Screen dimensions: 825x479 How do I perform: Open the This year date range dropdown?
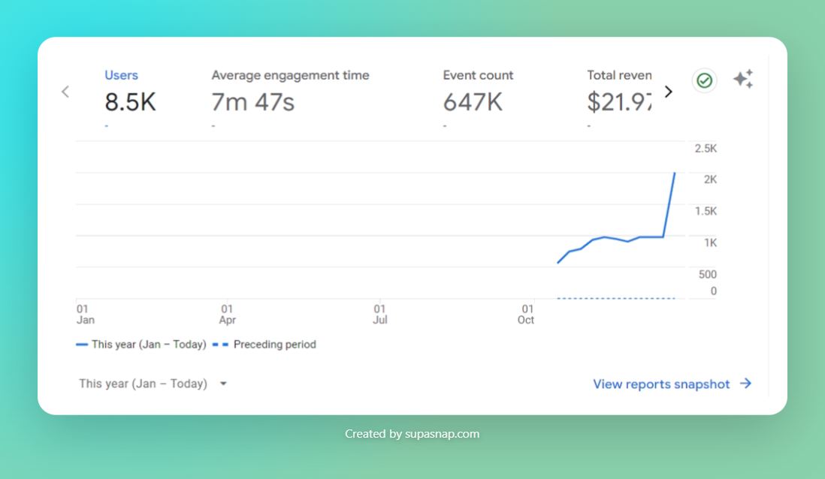[144, 384]
